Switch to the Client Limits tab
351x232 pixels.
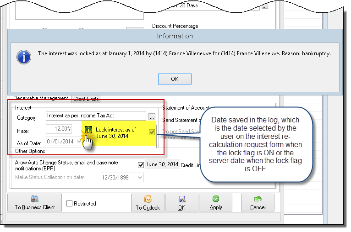[x=86, y=99]
